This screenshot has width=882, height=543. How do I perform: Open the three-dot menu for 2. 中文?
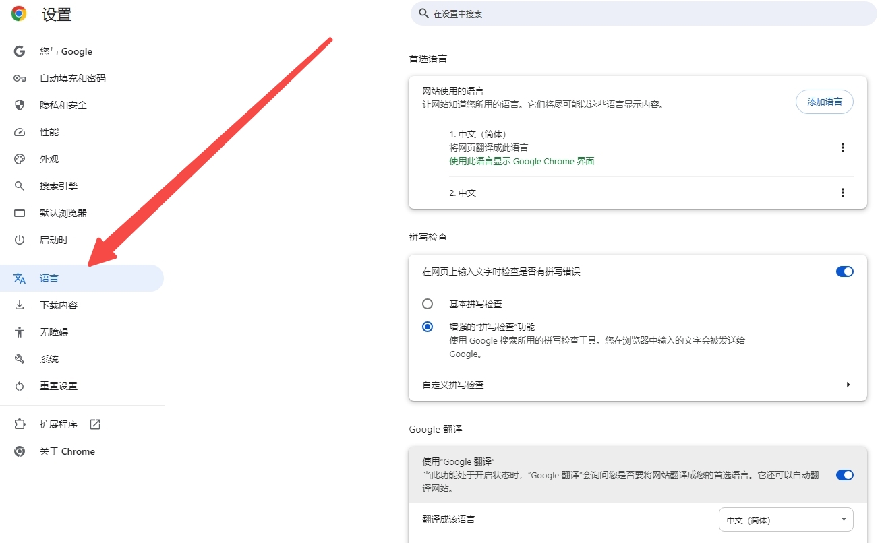(x=842, y=193)
